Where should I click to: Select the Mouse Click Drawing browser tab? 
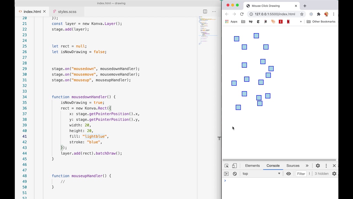tap(272, 6)
